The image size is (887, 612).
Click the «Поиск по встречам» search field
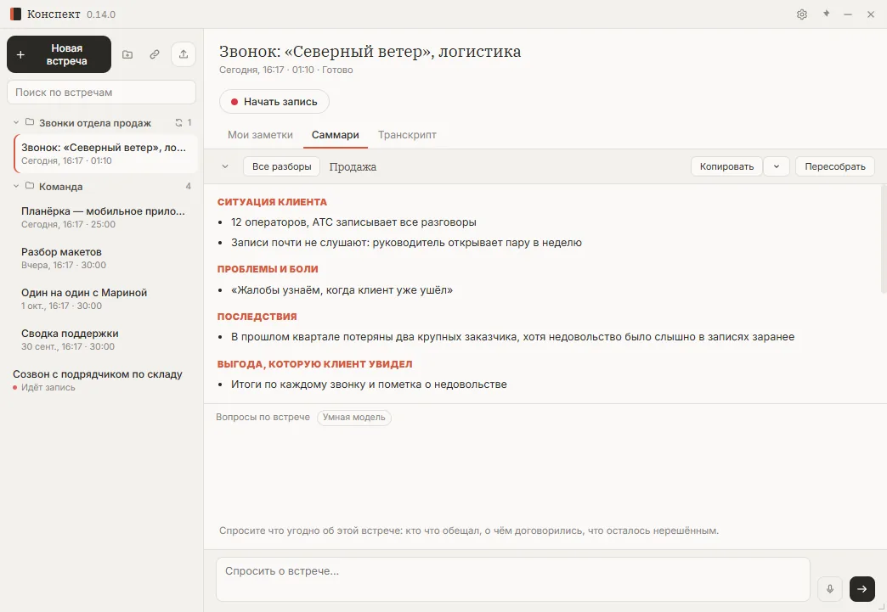101,93
